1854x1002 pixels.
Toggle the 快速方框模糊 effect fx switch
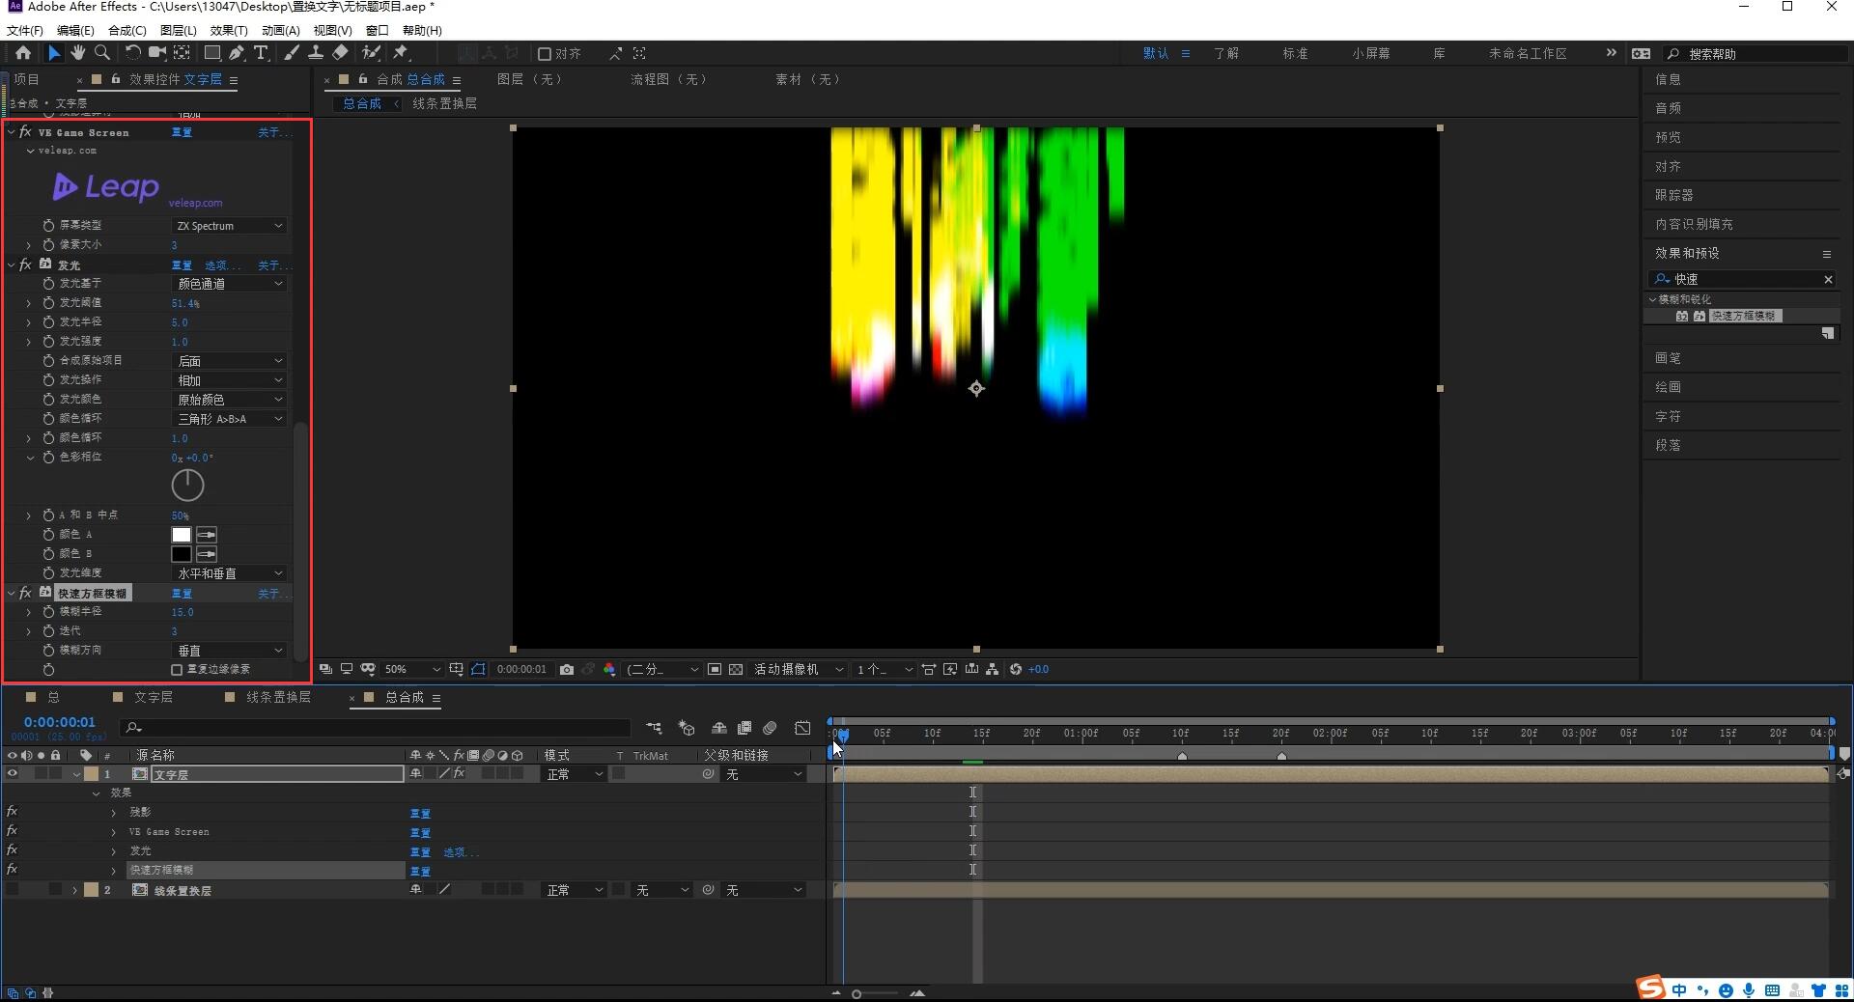tap(25, 593)
